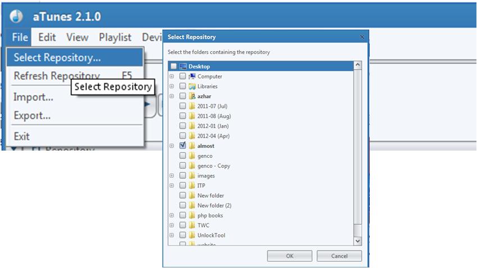Viewport: 477px width, 268px height.
Task: Check the genco folder checkbox
Action: coord(183,156)
